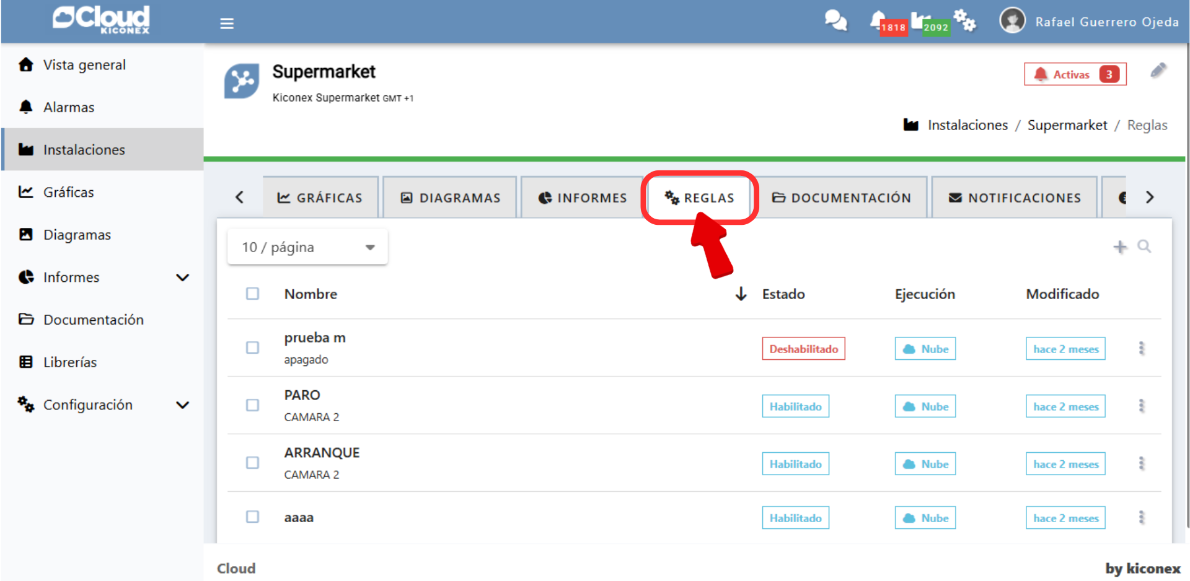Switch to the Notificaciones tab

pos(1014,198)
